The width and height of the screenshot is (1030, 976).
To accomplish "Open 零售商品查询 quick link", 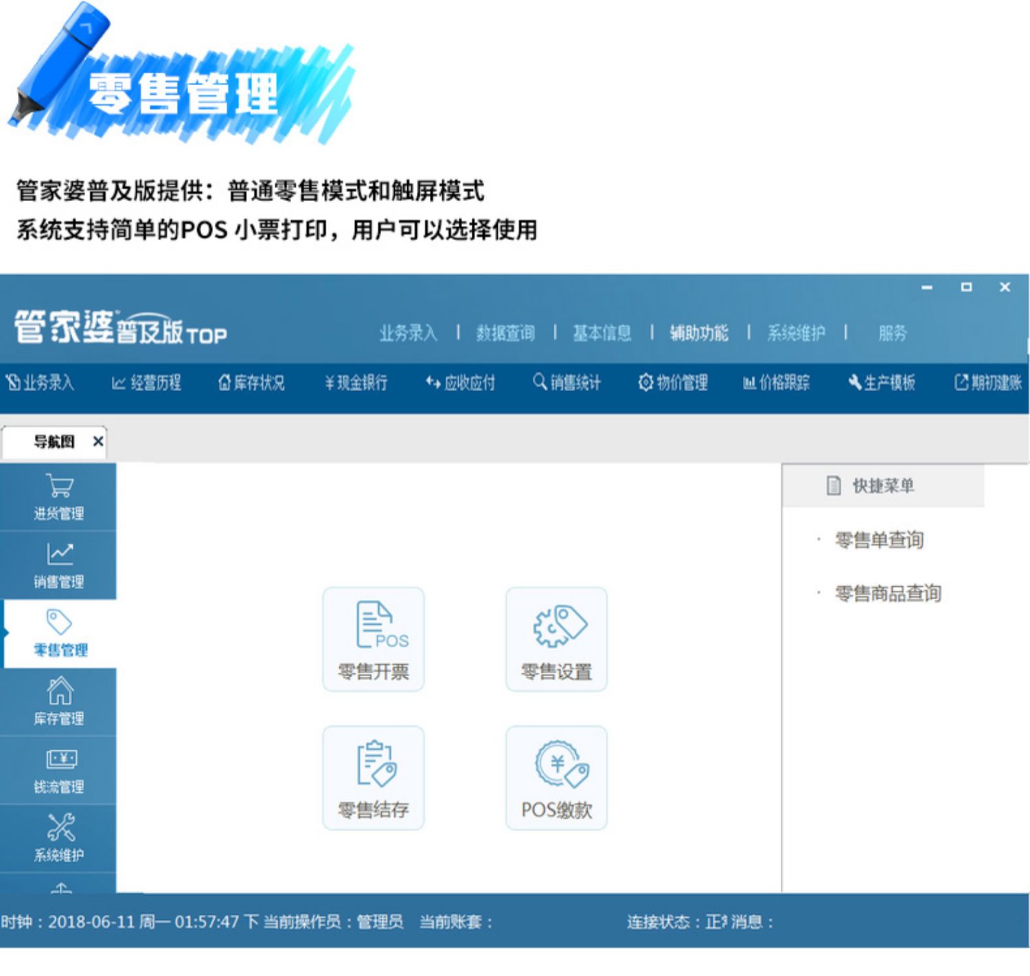I will [x=888, y=593].
